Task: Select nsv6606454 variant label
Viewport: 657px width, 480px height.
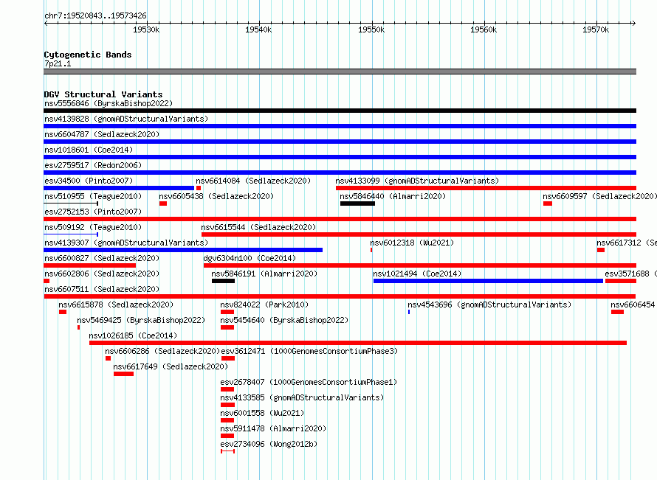Action: (x=633, y=305)
